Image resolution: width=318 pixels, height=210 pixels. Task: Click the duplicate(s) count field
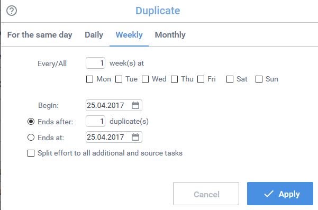click(x=95, y=121)
